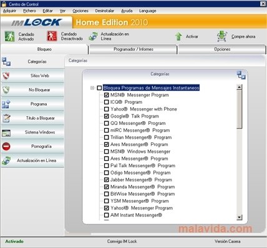The width and height of the screenshot is (267, 248).
Task: Click the No Bloquear green shield icon
Action: pyautogui.click(x=6, y=90)
